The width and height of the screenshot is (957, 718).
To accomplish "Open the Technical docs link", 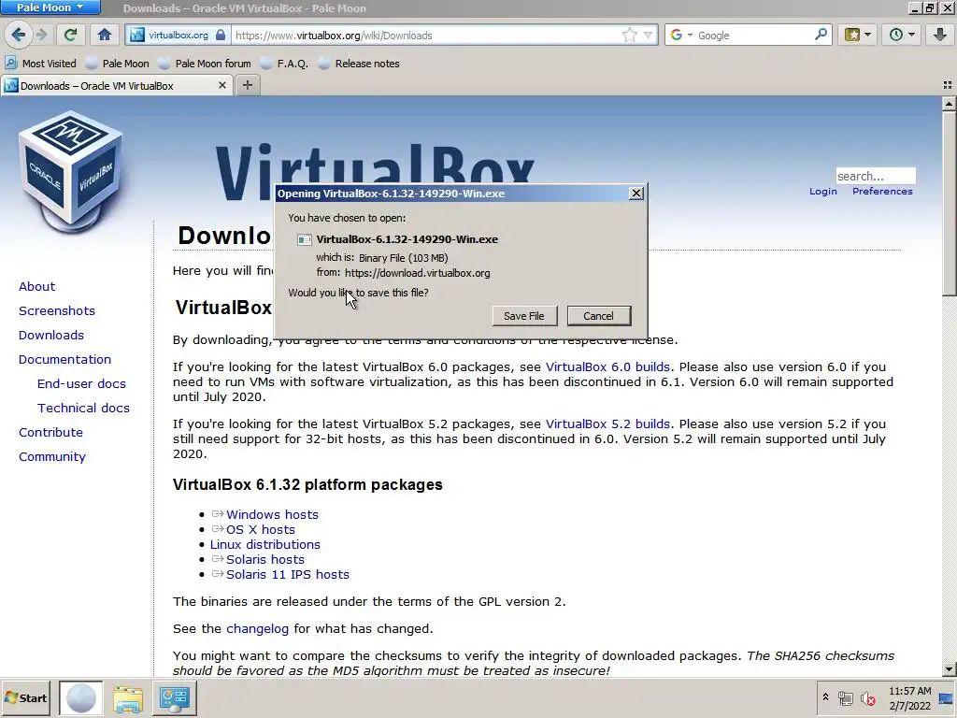I will 83,408.
